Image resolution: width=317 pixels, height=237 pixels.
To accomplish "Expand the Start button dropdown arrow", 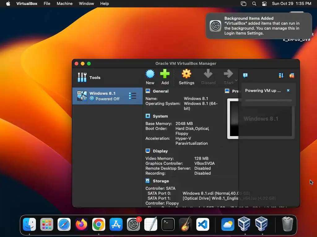I will 236,80.
